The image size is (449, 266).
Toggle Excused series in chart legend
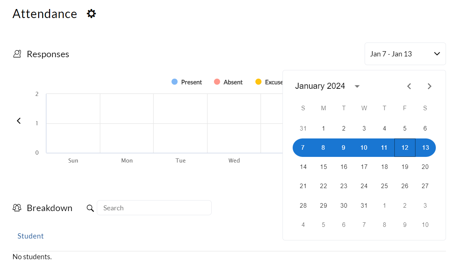click(269, 82)
